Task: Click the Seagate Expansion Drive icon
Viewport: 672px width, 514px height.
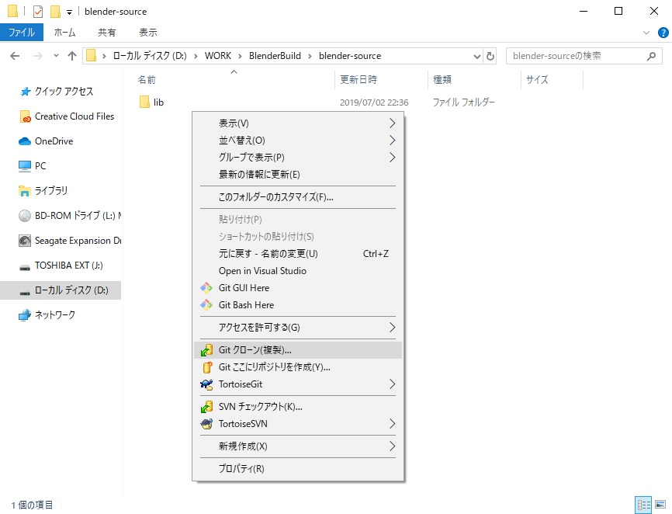Action: 25,241
